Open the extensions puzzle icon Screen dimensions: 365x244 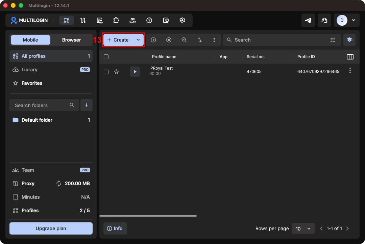[116, 20]
